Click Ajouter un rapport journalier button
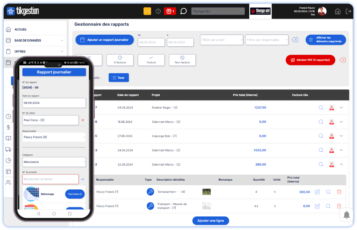The width and height of the screenshot is (357, 230). (x=104, y=40)
